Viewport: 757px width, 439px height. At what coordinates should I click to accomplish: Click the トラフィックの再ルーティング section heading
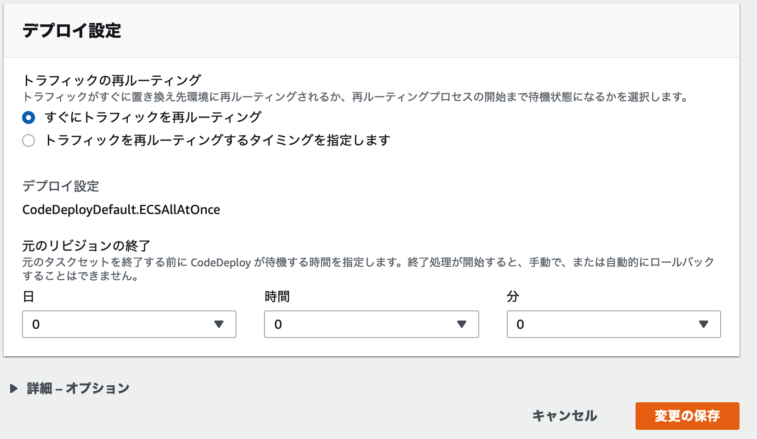pyautogui.click(x=112, y=80)
